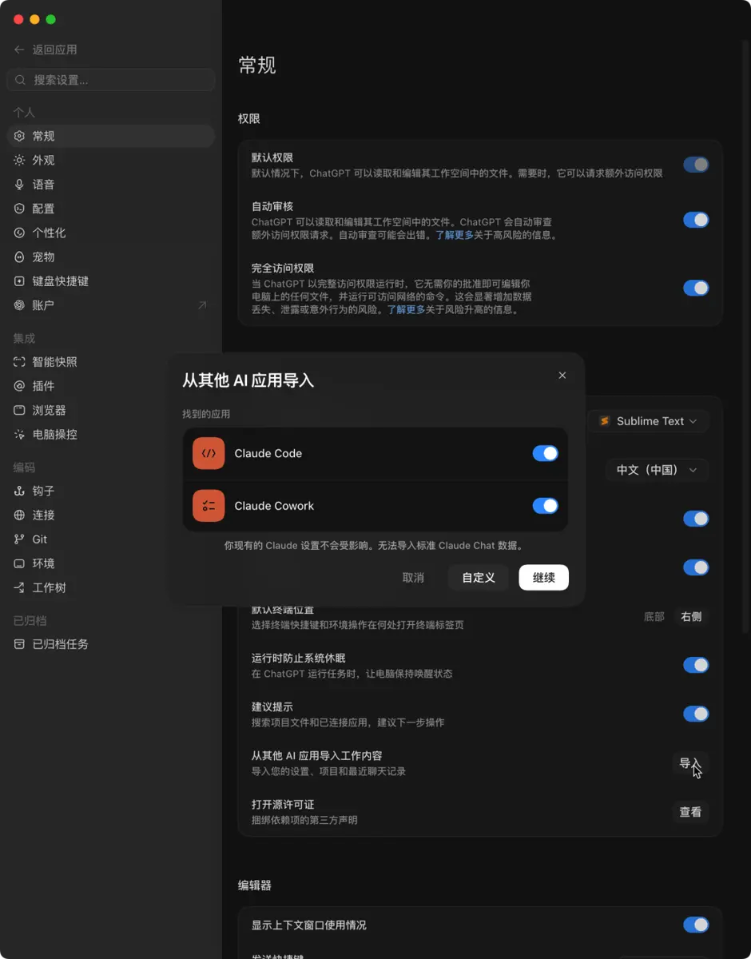
Task: Click 自定义 in the import dialog
Action: tap(479, 578)
